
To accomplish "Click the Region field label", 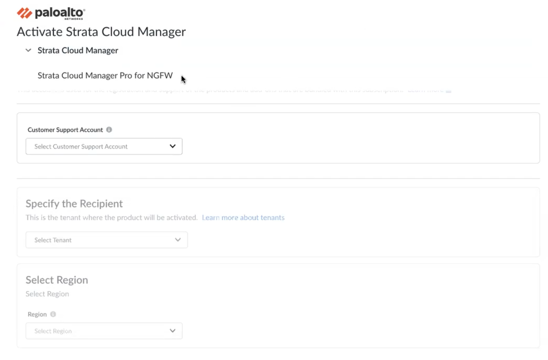I will pos(37,314).
